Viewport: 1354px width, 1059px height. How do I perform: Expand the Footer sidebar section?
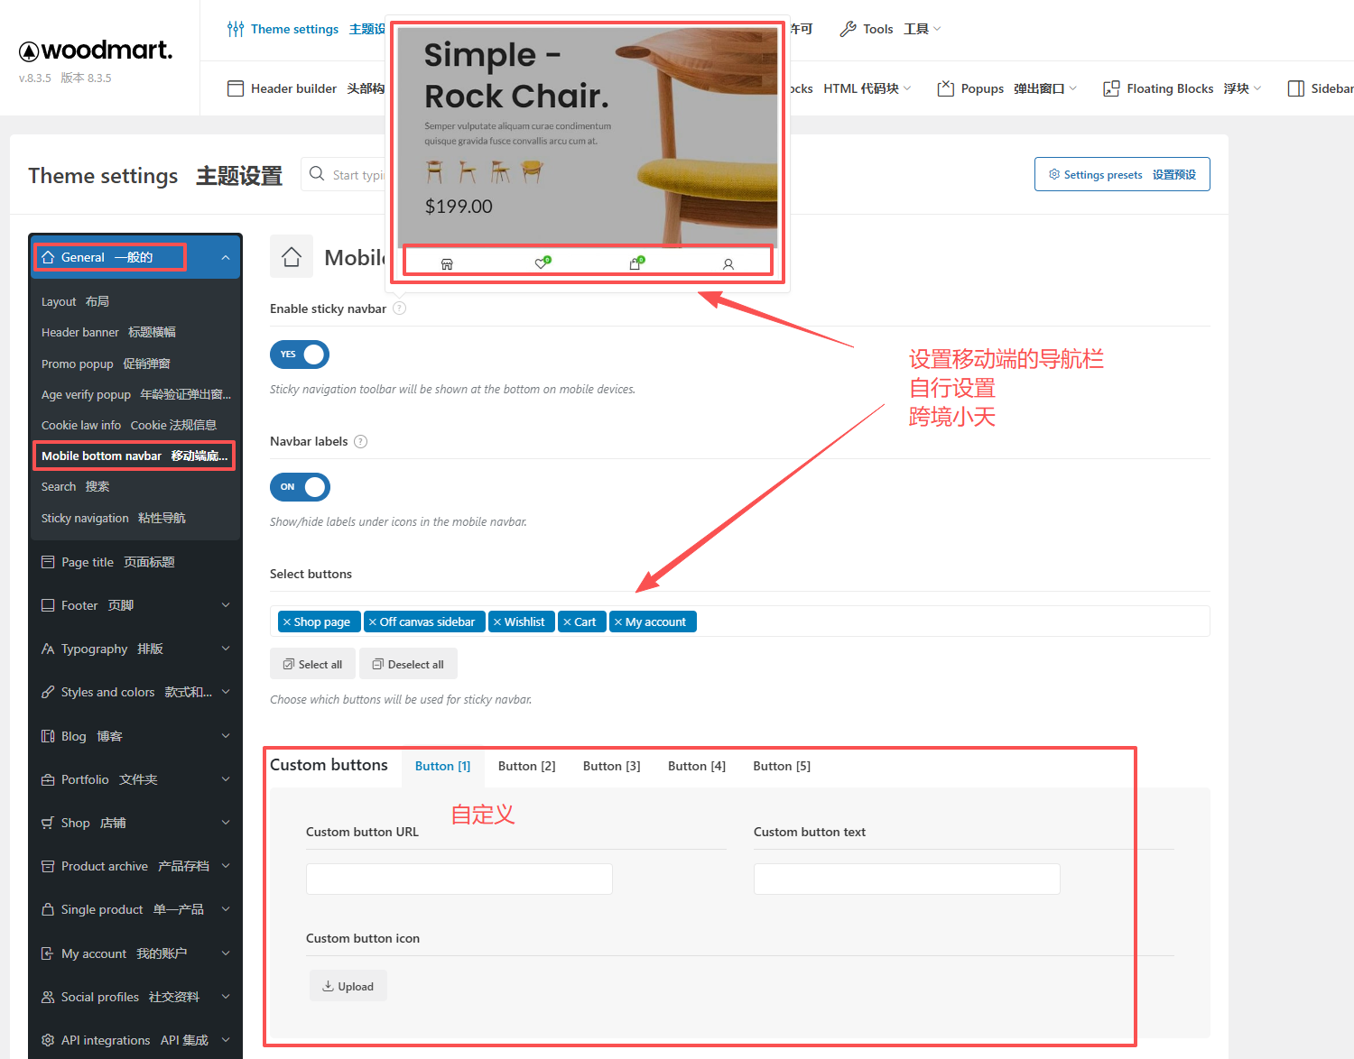click(x=226, y=605)
